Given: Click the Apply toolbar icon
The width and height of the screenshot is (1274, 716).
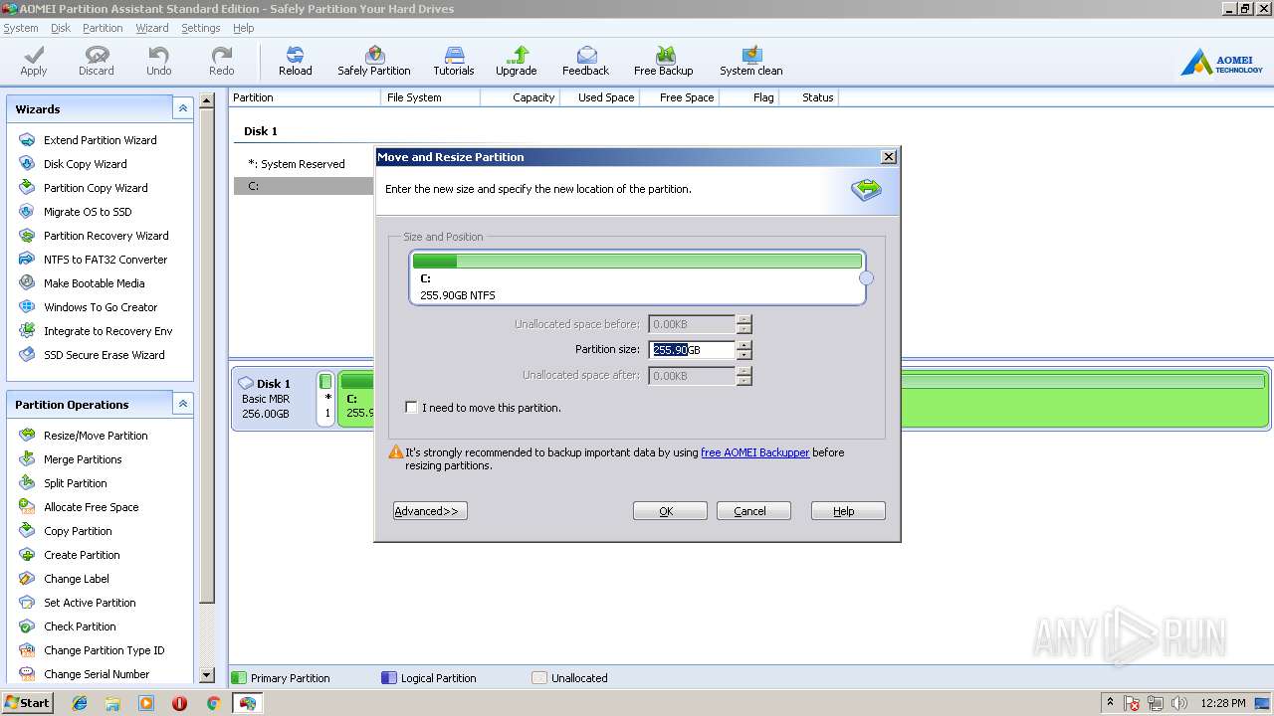Looking at the screenshot, I should coord(34,61).
